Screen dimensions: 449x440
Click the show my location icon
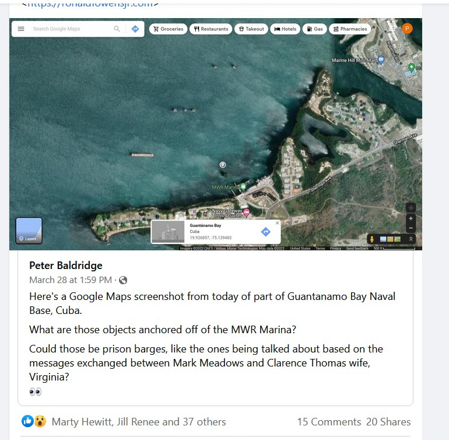(411, 208)
